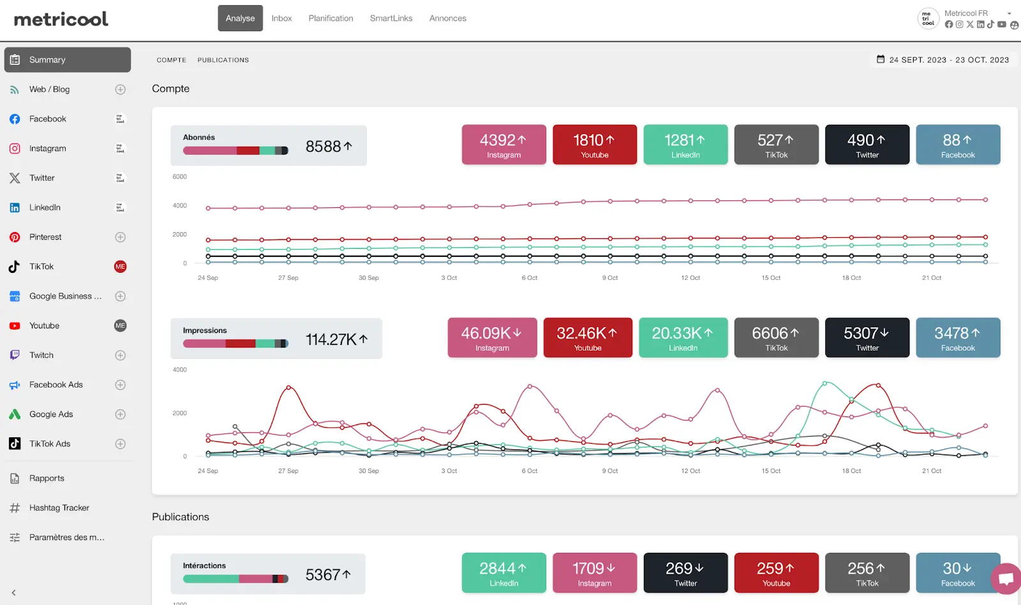Switch to the SmartLinks tab
Image resolution: width=1021 pixels, height=605 pixels.
pyautogui.click(x=391, y=18)
